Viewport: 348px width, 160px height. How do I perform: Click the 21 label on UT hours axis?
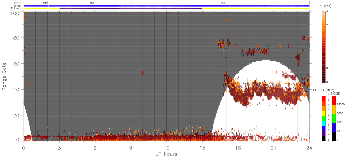click(274, 148)
